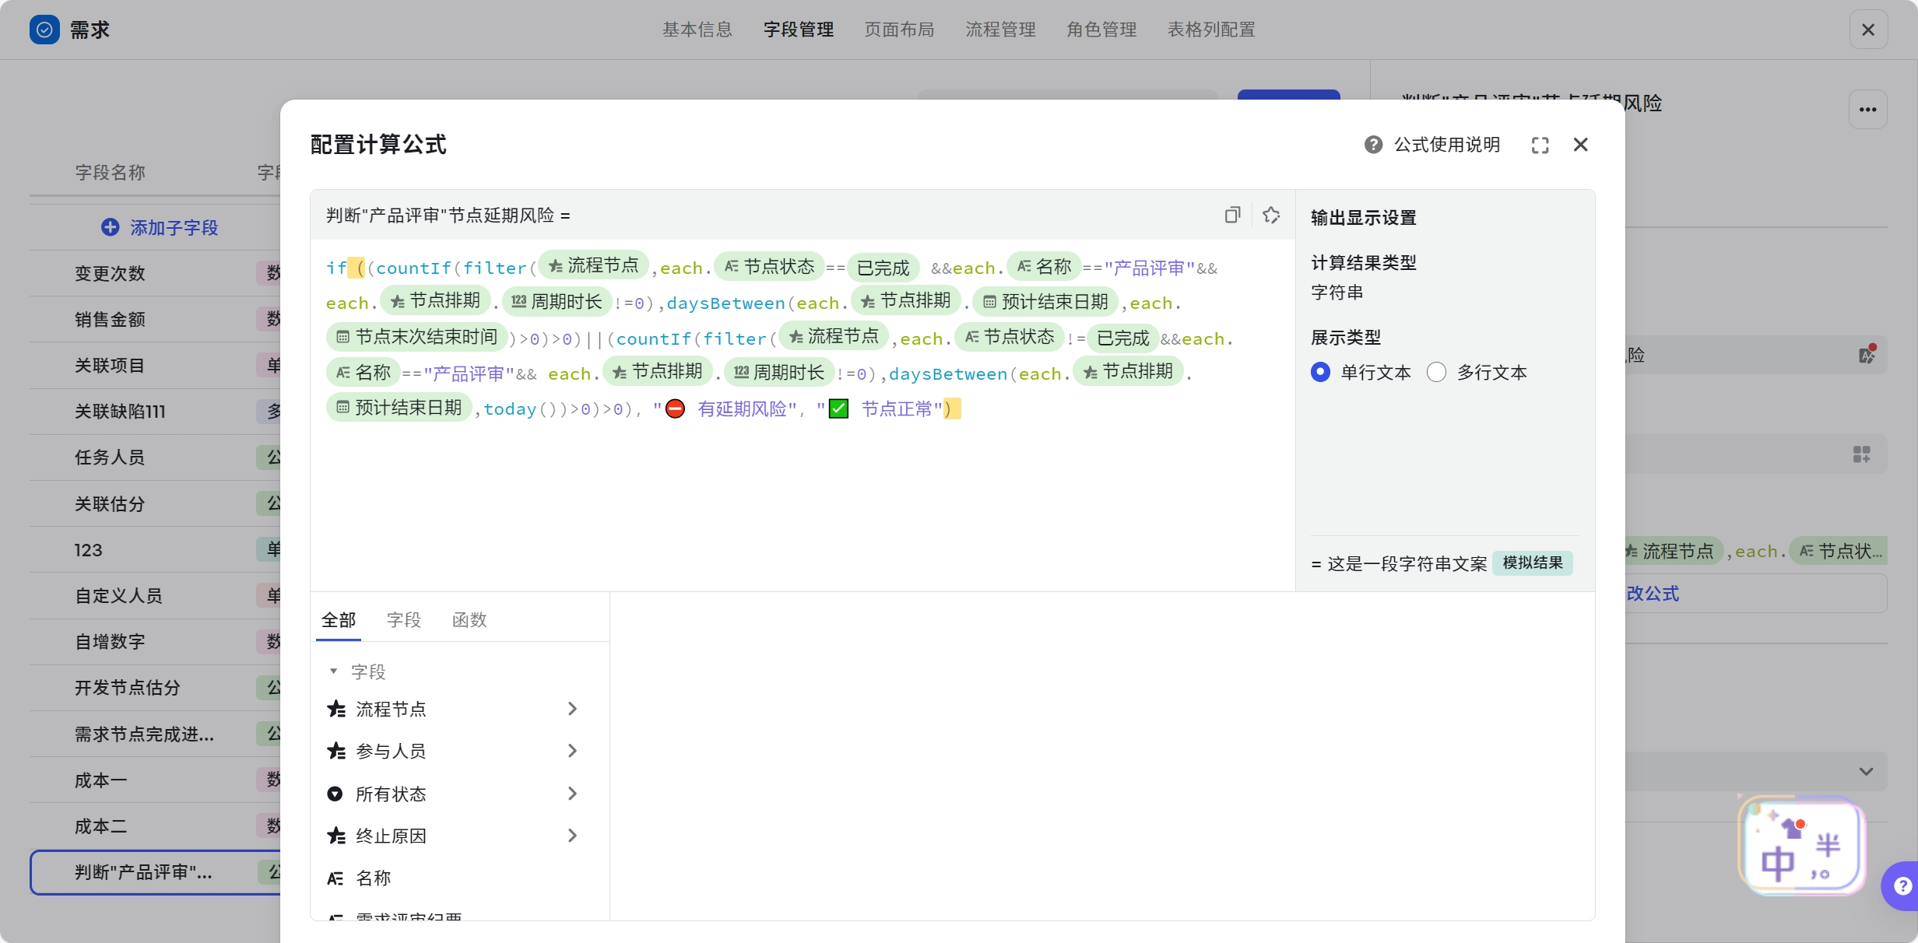Select the 123 field row

(155, 550)
